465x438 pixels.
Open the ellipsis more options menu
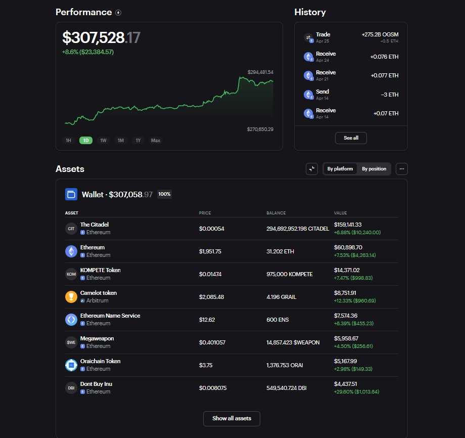[x=401, y=169]
